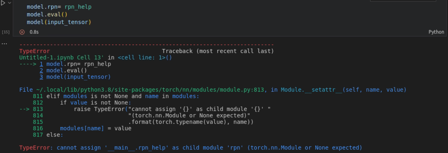
Task: Follow the 'Untitled-1.ipynb Cell 13' link
Action: (x=61, y=57)
